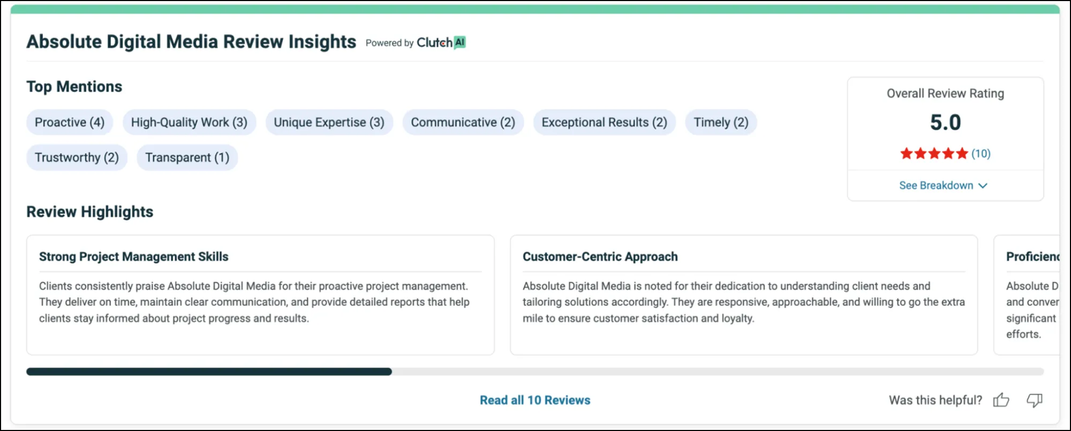Click the Clutch AI logo
The width and height of the screenshot is (1071, 431).
[x=441, y=43]
